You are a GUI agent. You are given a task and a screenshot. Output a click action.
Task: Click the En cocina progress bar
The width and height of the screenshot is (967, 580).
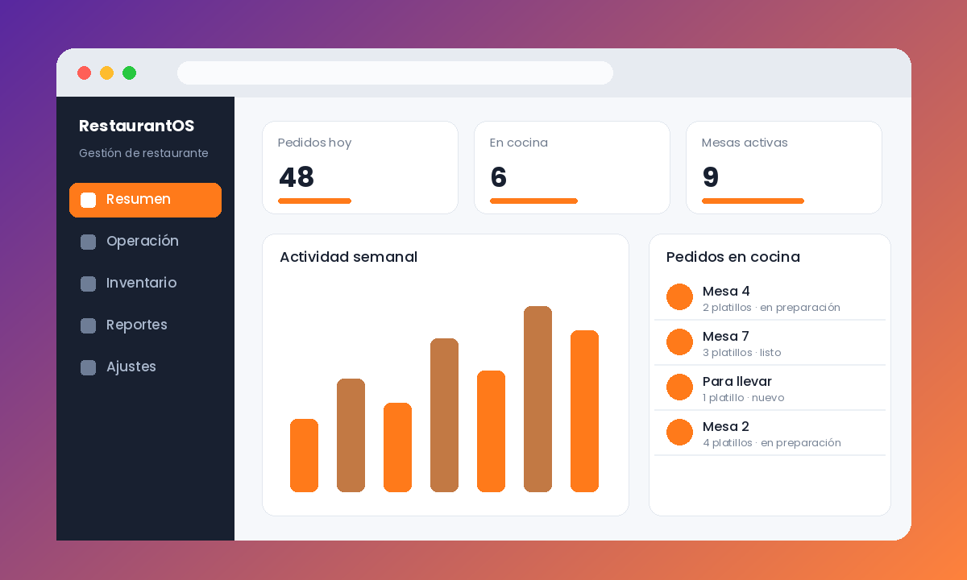point(533,201)
